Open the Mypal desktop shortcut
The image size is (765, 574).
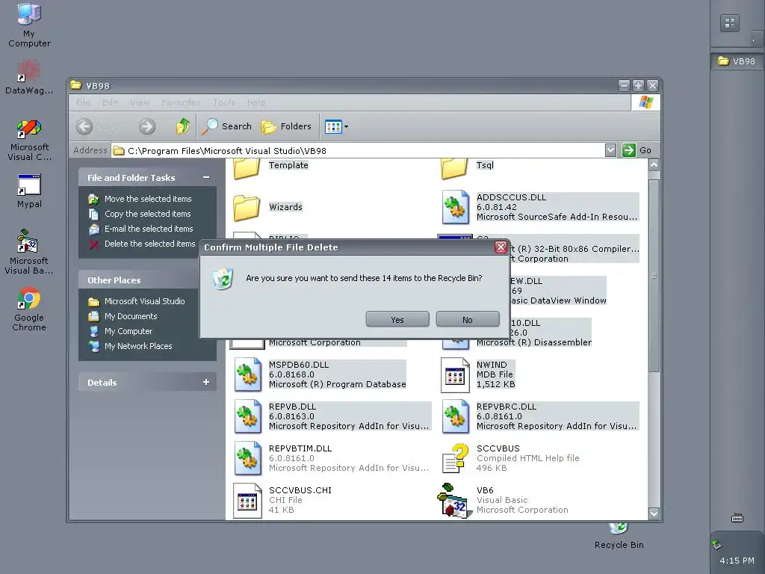coord(29,191)
